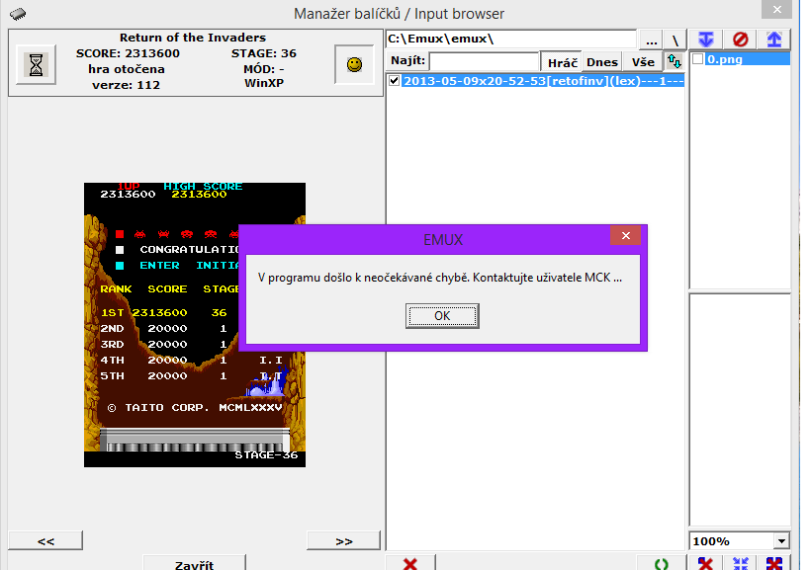Click the red prohibition sign icon
Screen dimensions: 810x570
(x=740, y=40)
